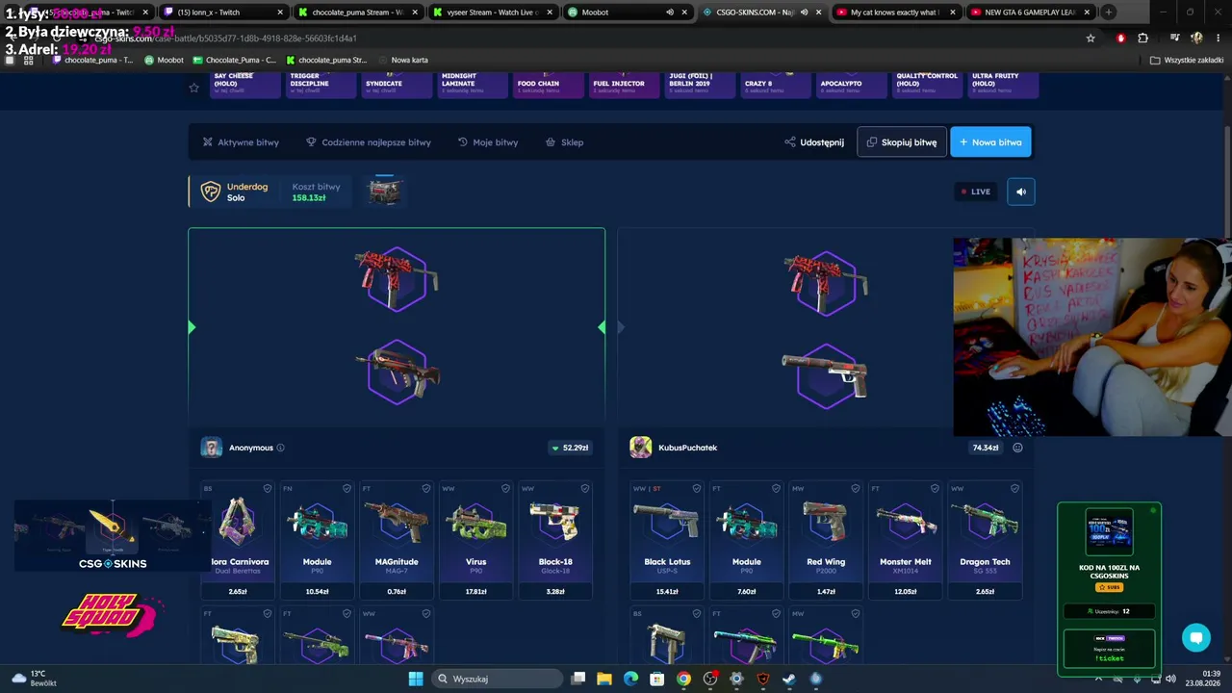Click the favorites star beside the drops ticker
The height and width of the screenshot is (693, 1232).
tap(193, 88)
